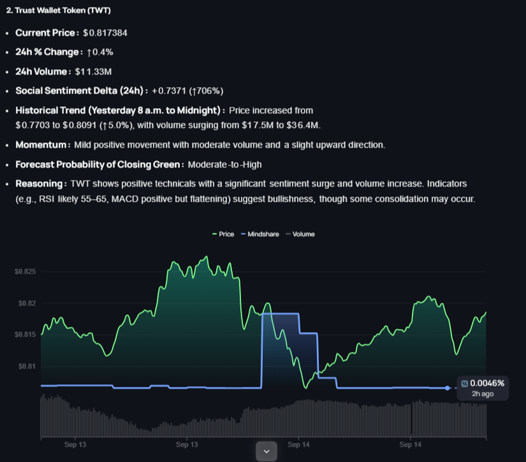The width and height of the screenshot is (526, 462).
Task: Click the first Sep 13 x-axis label
Action: click(x=75, y=445)
